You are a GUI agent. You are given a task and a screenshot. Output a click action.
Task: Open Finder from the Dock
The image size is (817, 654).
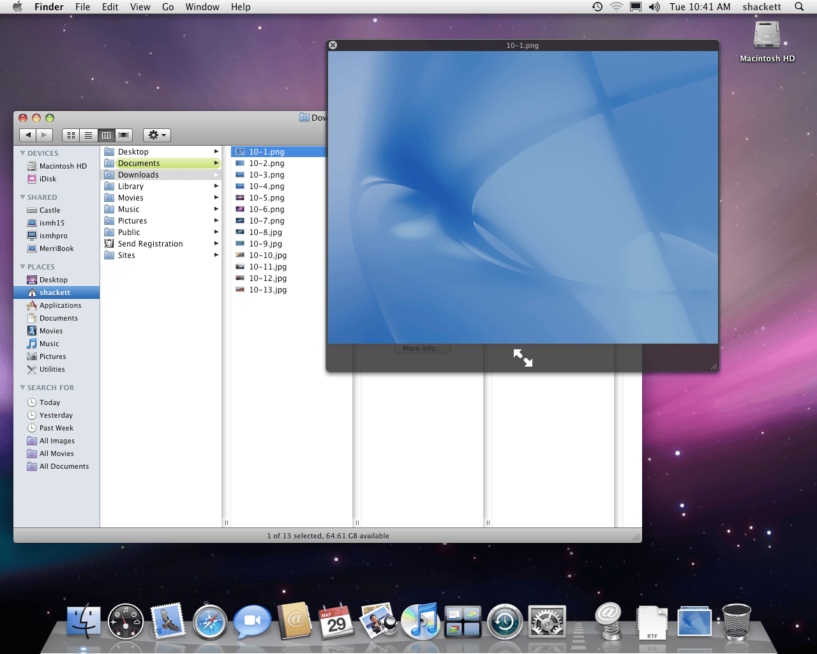(84, 621)
